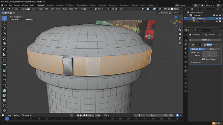Adjust the Levels Viewport value field
Viewport: 223px width, 125px height.
tap(209, 53)
